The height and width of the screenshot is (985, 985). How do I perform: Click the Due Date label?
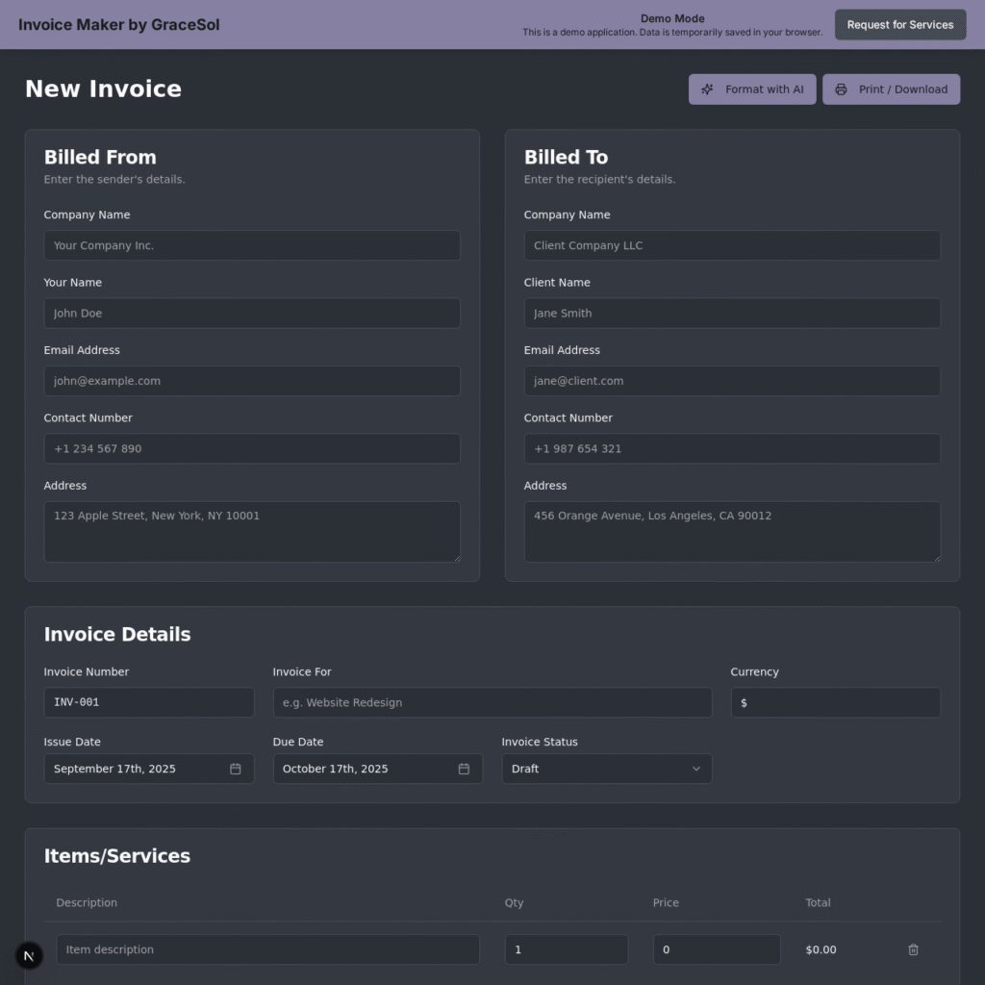298,742
